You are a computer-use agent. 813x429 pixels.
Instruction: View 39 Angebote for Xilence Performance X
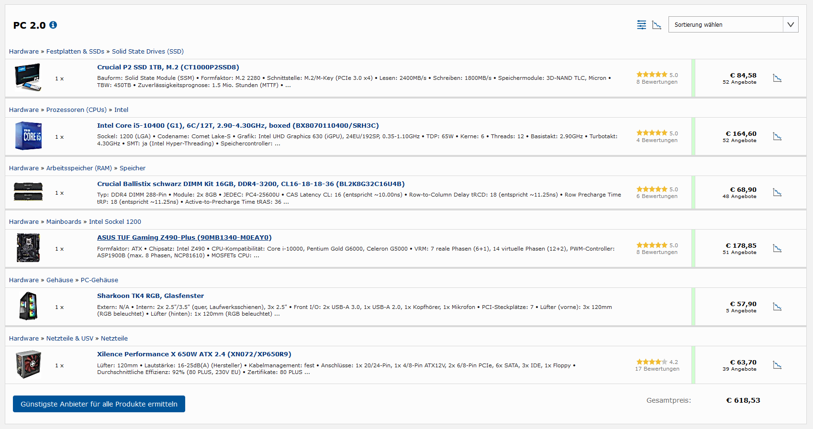pos(739,369)
